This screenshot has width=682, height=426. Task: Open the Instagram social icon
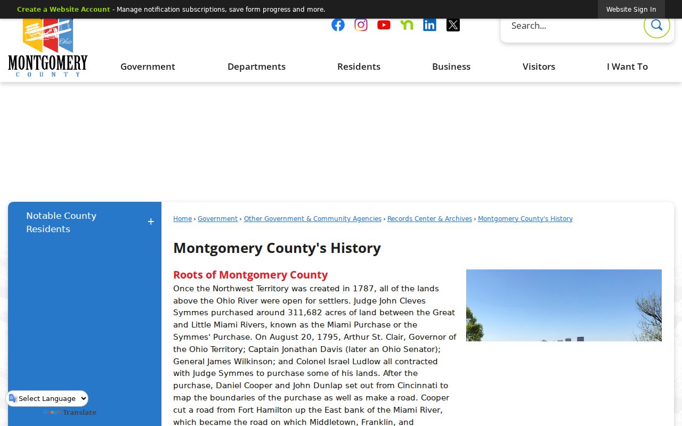tap(361, 25)
